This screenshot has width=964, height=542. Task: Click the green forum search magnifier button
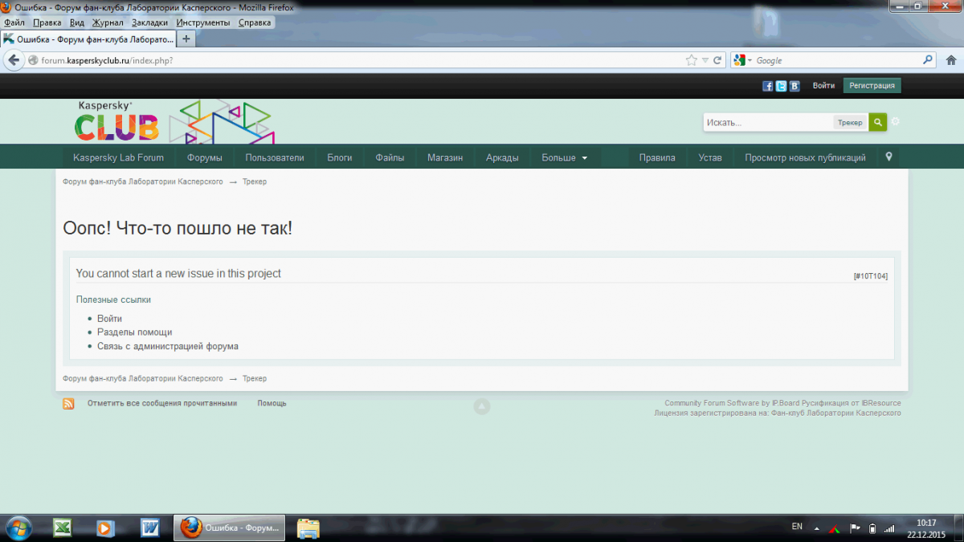pyautogui.click(x=877, y=122)
